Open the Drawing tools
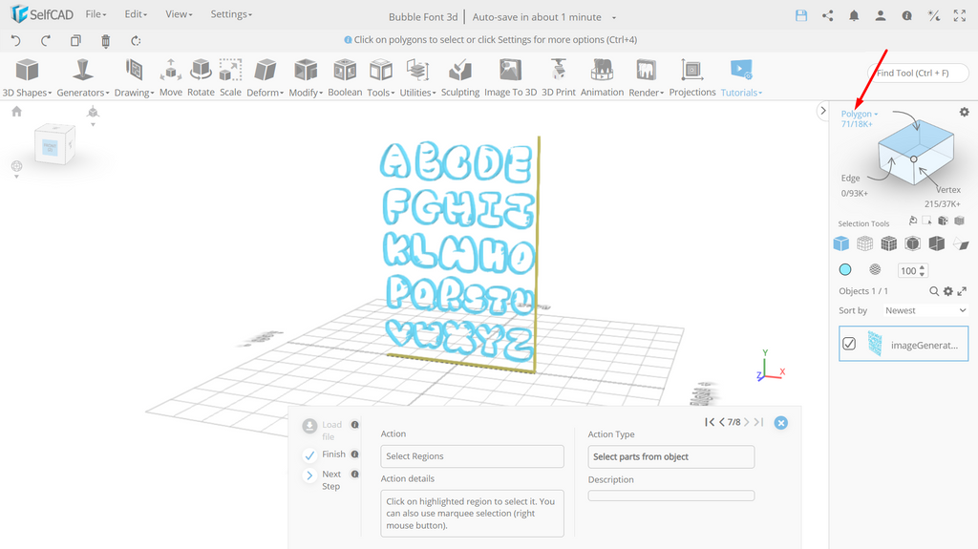The width and height of the screenshot is (978, 549). 134,78
